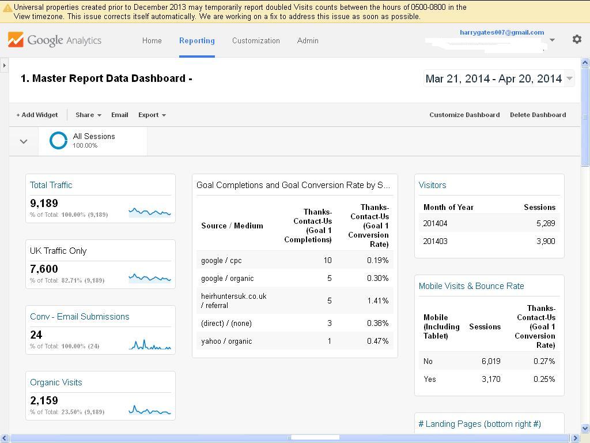This screenshot has height=443, width=590.
Task: Open the Mobile Visits & Bounce Rate widget title
Action: tap(471, 286)
